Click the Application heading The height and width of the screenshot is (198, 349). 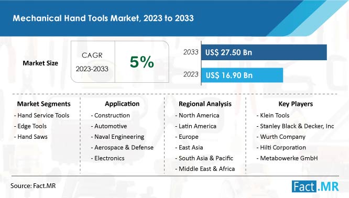point(122,104)
